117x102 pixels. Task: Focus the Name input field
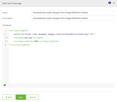(x=73, y=13)
